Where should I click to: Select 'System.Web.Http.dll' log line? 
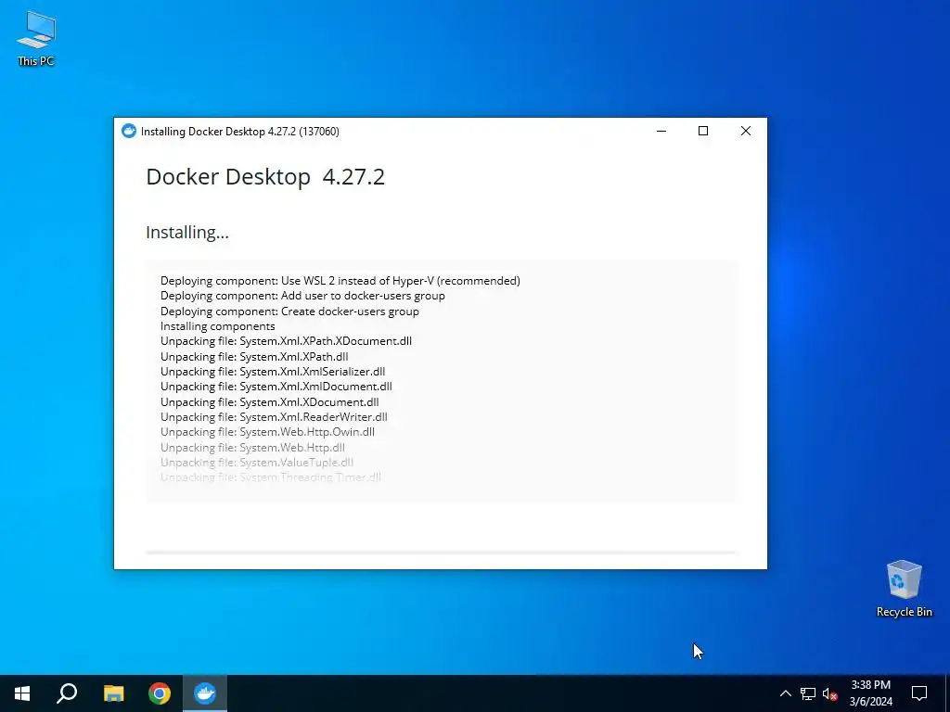click(252, 448)
